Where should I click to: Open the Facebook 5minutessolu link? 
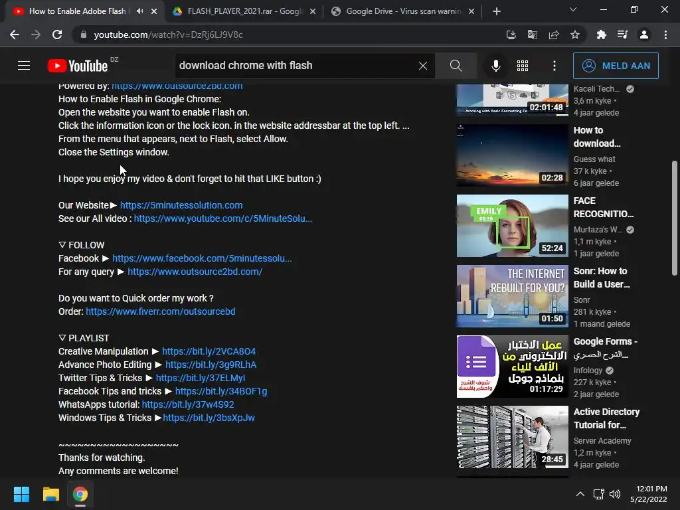point(202,258)
